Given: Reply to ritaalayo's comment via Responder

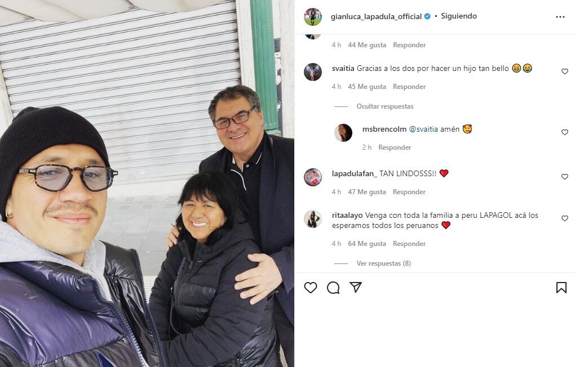Looking at the screenshot, I should [x=409, y=244].
